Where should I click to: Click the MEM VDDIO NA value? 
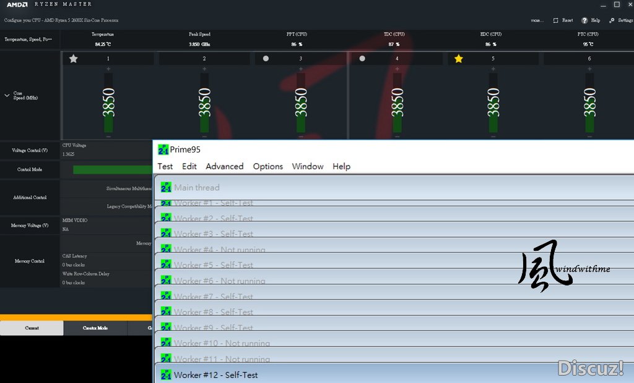coord(66,229)
